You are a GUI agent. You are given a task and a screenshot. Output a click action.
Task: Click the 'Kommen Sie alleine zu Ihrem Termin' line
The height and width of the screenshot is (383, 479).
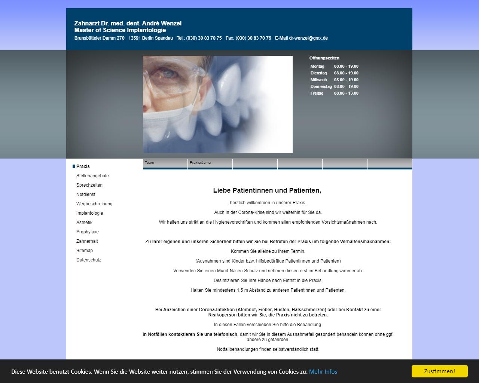(x=268, y=251)
